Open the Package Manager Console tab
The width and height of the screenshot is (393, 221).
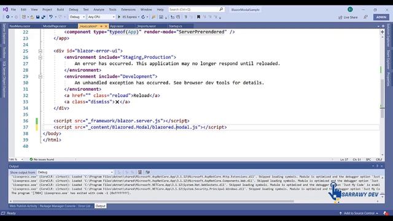(58, 206)
